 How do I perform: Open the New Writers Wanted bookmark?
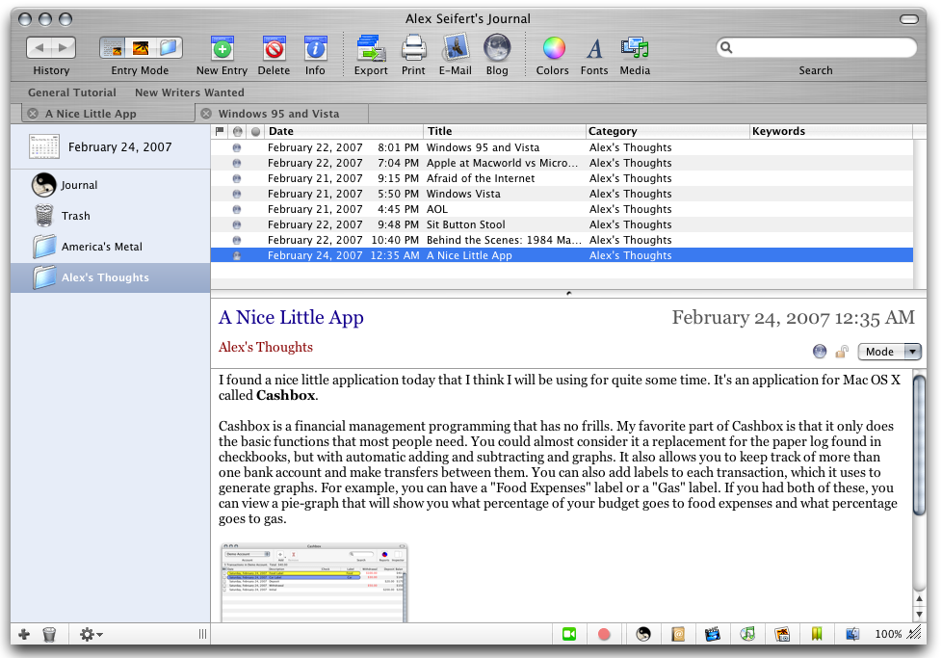pos(189,92)
